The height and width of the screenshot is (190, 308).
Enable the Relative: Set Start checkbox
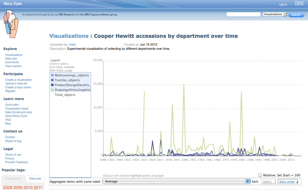pyautogui.click(x=260, y=175)
